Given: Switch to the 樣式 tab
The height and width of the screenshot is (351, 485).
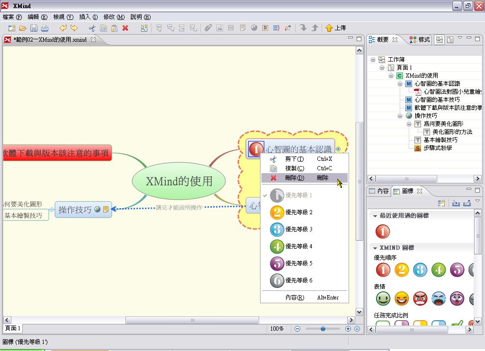Looking at the screenshot, I should tap(420, 40).
